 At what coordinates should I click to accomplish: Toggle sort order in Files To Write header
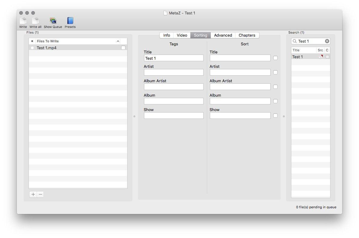(x=118, y=41)
